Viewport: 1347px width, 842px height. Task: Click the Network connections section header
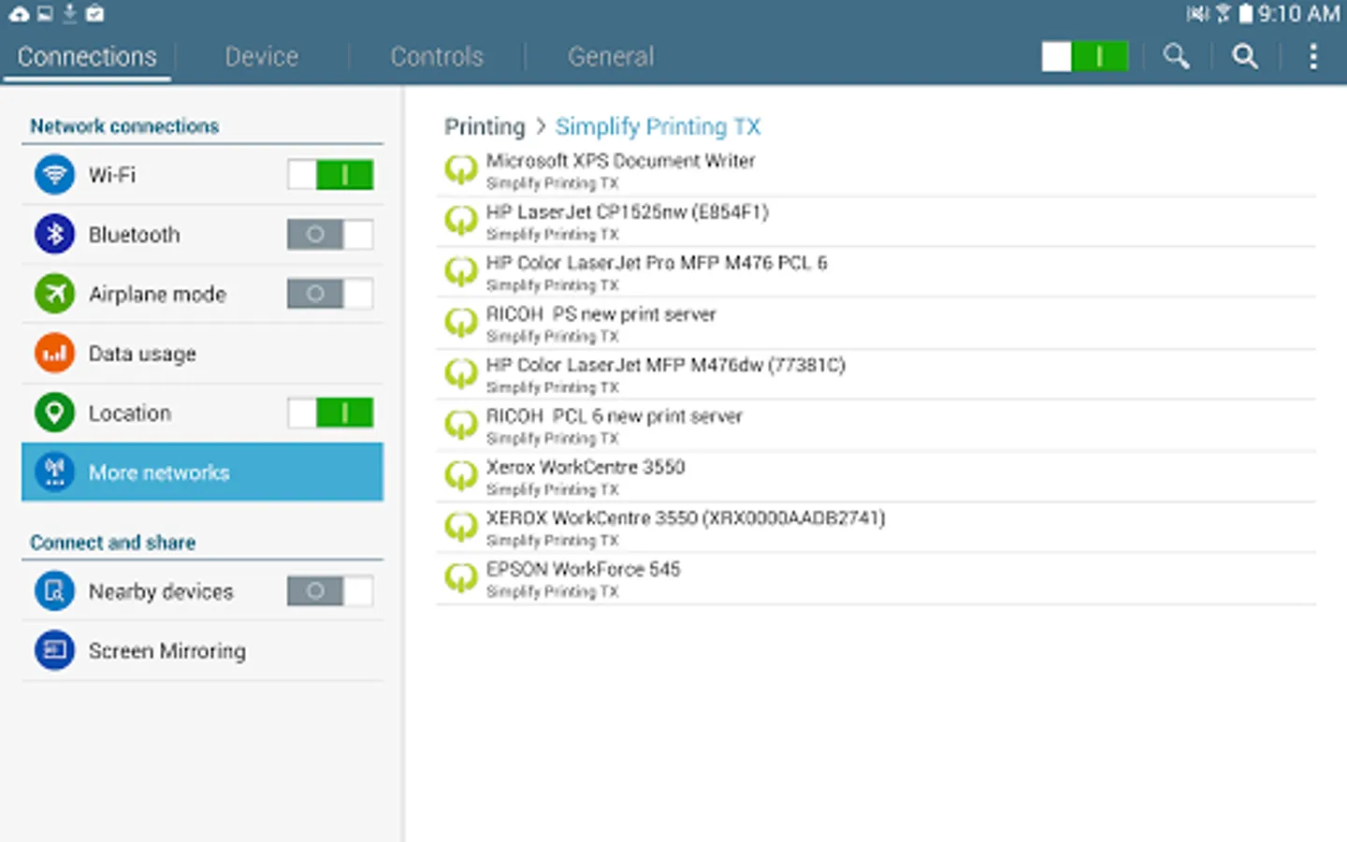click(124, 126)
